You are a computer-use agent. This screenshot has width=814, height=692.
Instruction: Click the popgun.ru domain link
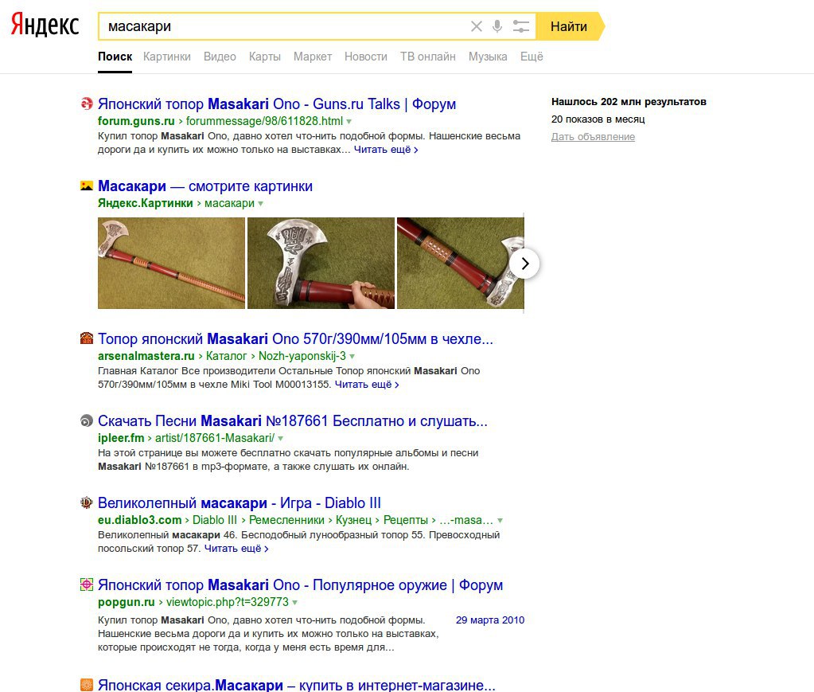(x=127, y=602)
